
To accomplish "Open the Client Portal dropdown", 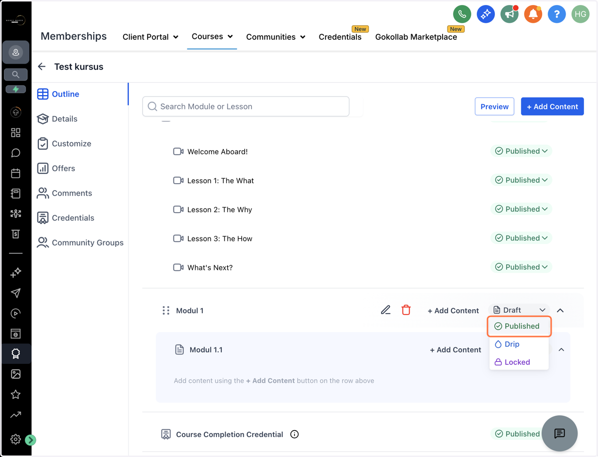I will point(150,37).
